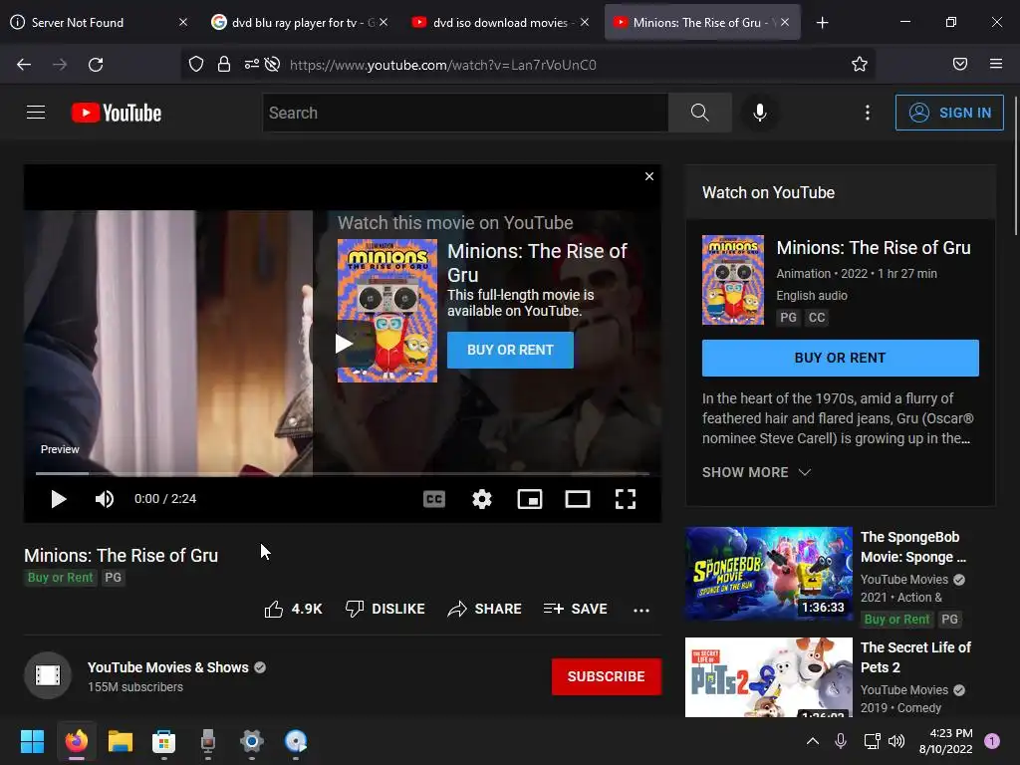Go back to previous page
Screen dimensions: 1020x765
click(x=24, y=65)
